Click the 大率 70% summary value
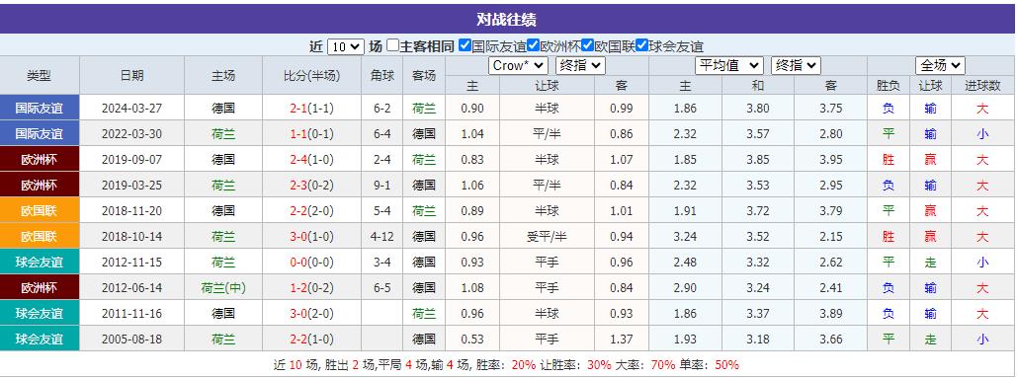1017x378 pixels. point(663,365)
